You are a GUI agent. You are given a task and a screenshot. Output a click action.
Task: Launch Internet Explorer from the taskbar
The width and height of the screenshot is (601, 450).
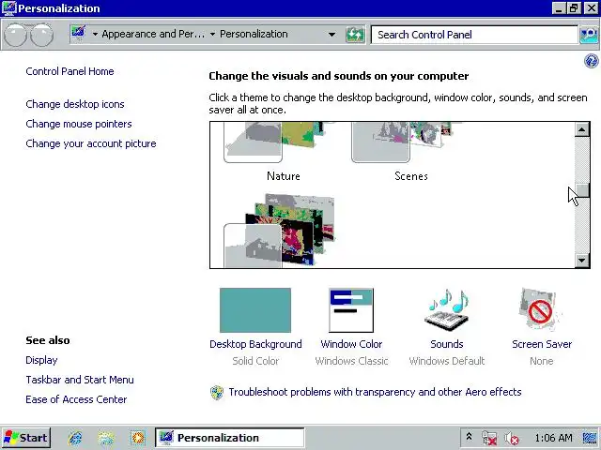coord(75,438)
